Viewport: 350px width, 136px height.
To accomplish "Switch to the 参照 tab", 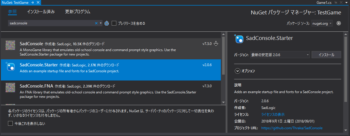I will coord(12,12).
